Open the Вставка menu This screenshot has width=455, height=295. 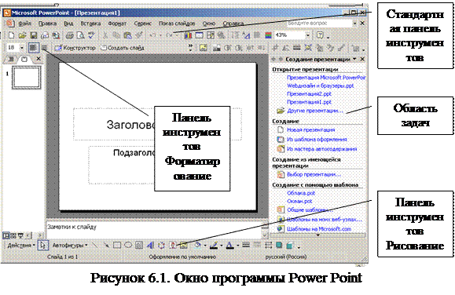[x=90, y=24]
